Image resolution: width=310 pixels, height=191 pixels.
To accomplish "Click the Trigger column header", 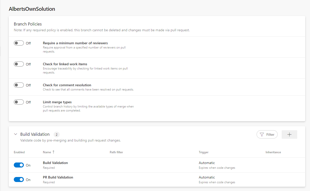I will (x=203, y=152).
